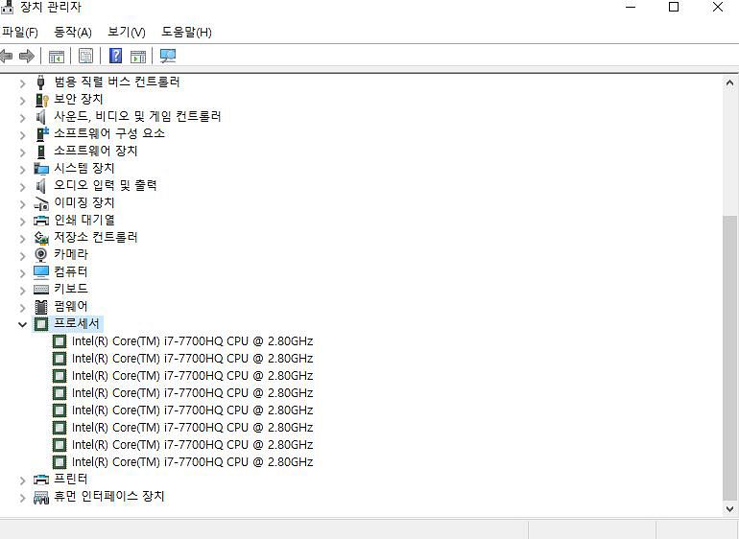Expand the 범용 직렬 버스 컨트롤러 node
The width and height of the screenshot is (739, 539).
pyautogui.click(x=22, y=83)
